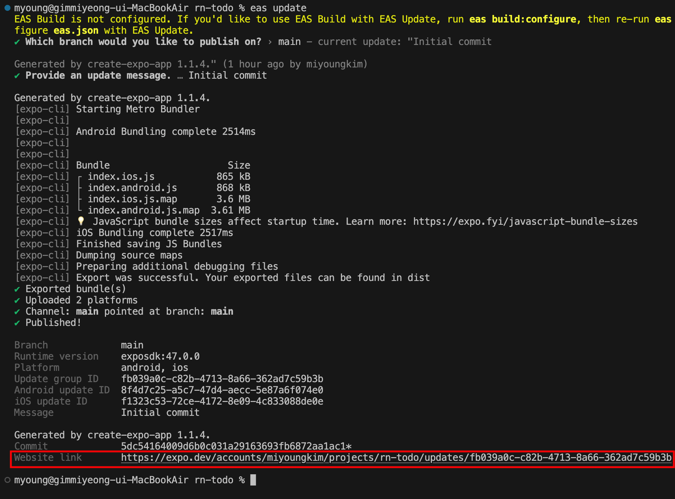Click 'Which branch would you like to publish on?'
This screenshot has width=675, height=499.
pyautogui.click(x=143, y=42)
